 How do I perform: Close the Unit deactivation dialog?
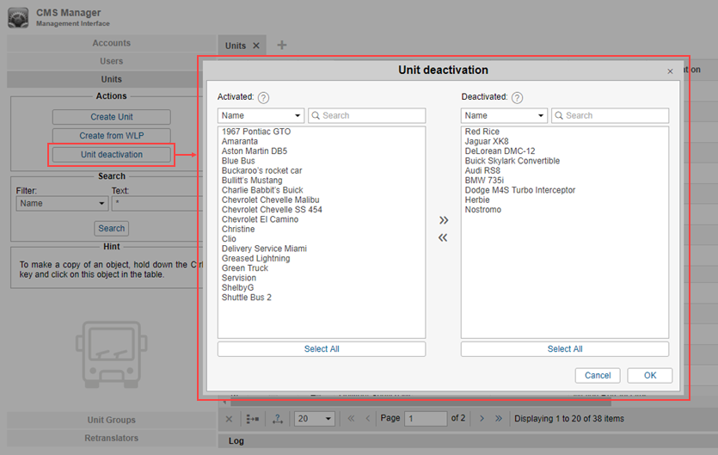670,71
